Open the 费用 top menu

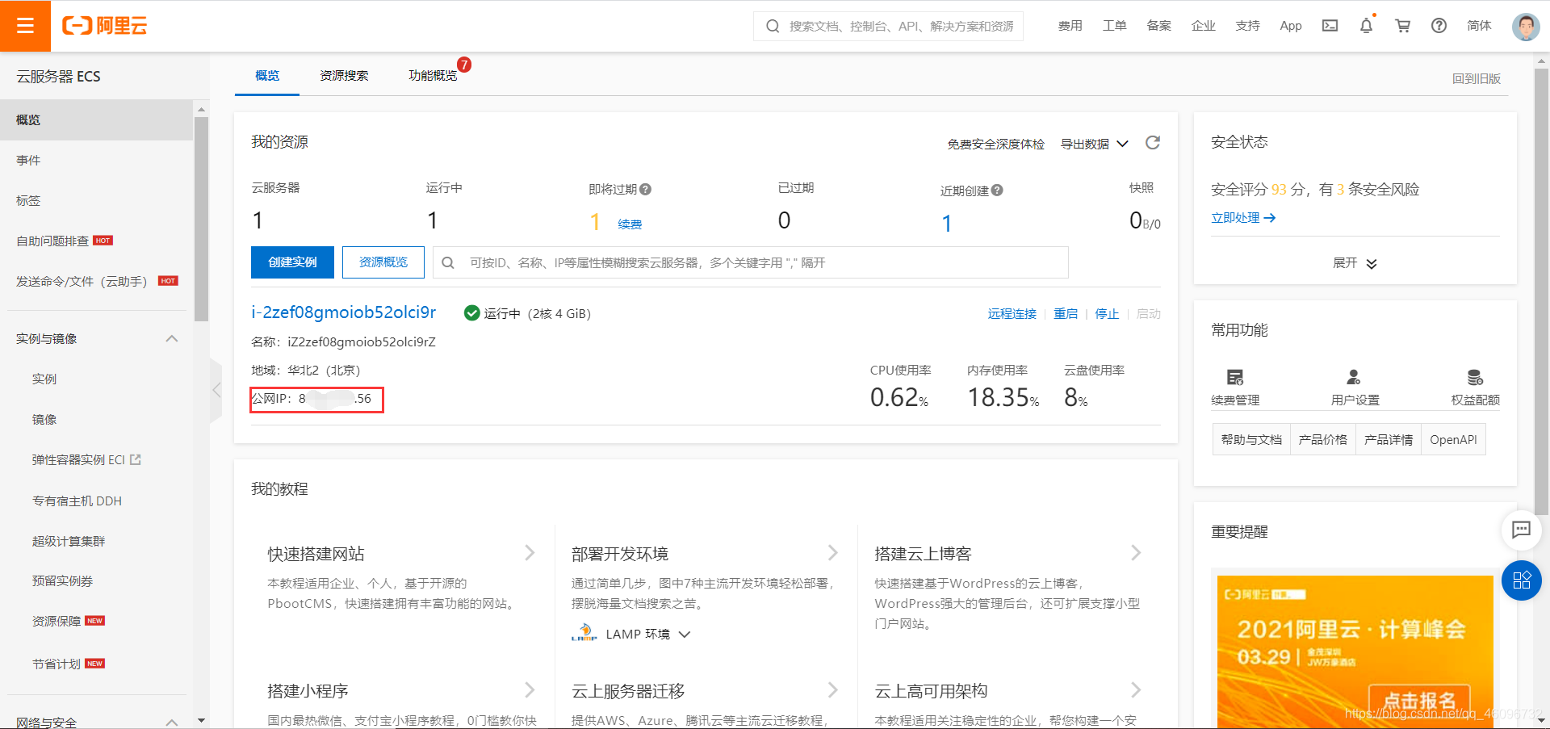coord(1070,26)
